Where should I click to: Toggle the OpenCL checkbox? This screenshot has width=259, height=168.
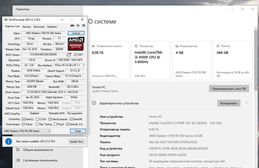(23, 119)
